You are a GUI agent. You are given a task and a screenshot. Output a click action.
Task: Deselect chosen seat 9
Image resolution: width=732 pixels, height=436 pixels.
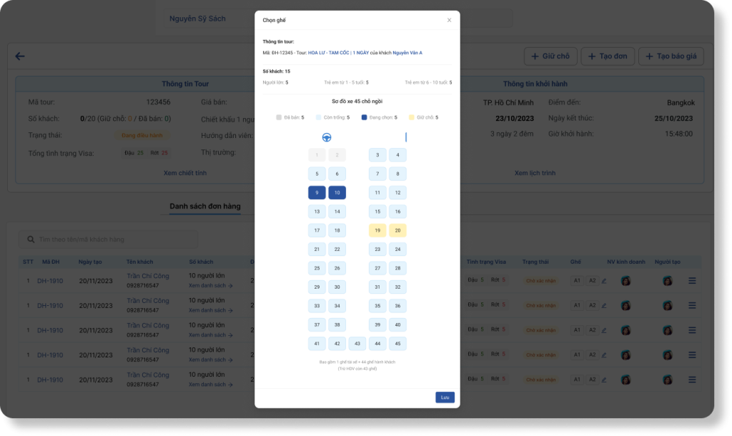317,193
